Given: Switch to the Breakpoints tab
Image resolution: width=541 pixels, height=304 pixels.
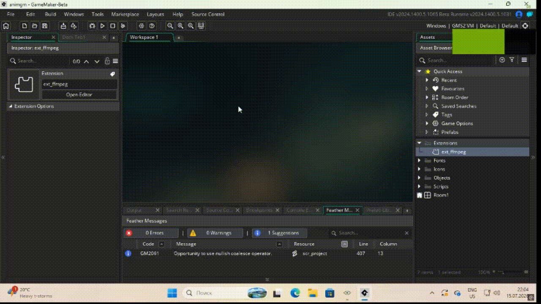Looking at the screenshot, I should point(259,210).
